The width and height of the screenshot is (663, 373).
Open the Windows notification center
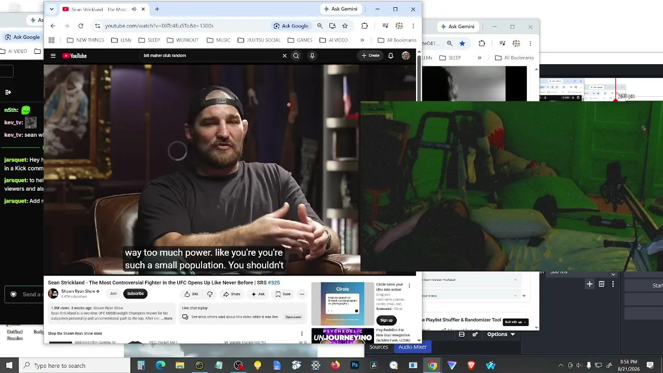click(651, 365)
